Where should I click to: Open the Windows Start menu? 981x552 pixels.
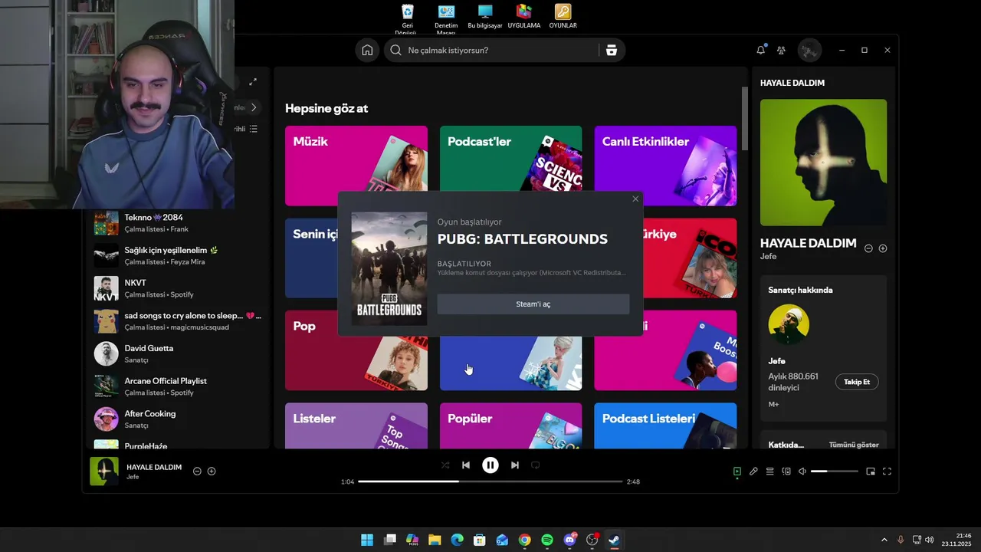pos(367,540)
